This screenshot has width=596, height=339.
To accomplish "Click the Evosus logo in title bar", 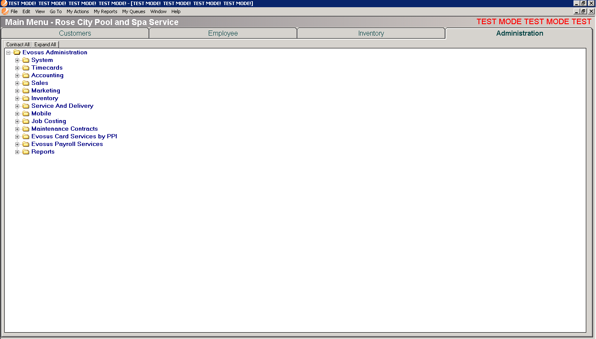I will pyautogui.click(x=4, y=3).
